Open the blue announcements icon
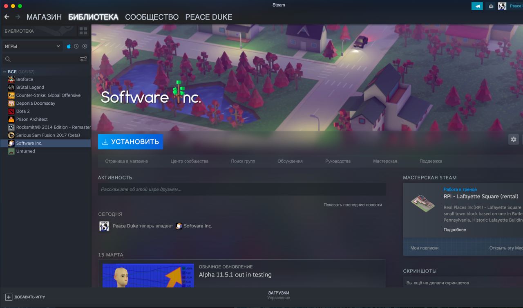 coord(477,6)
